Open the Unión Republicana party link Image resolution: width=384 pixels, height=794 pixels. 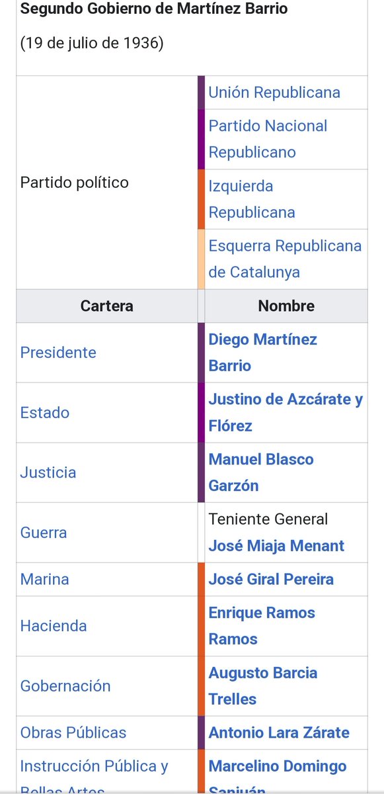[274, 93]
